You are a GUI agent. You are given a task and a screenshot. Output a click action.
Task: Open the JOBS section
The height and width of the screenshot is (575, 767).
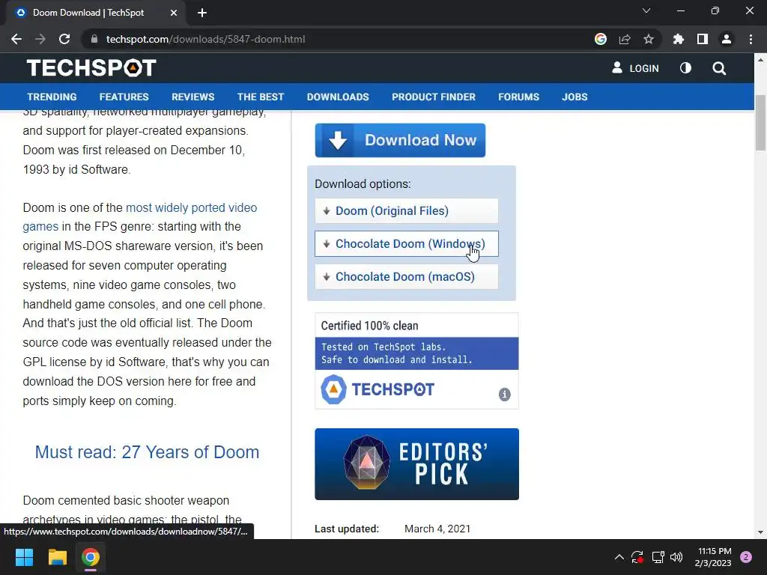click(x=575, y=97)
